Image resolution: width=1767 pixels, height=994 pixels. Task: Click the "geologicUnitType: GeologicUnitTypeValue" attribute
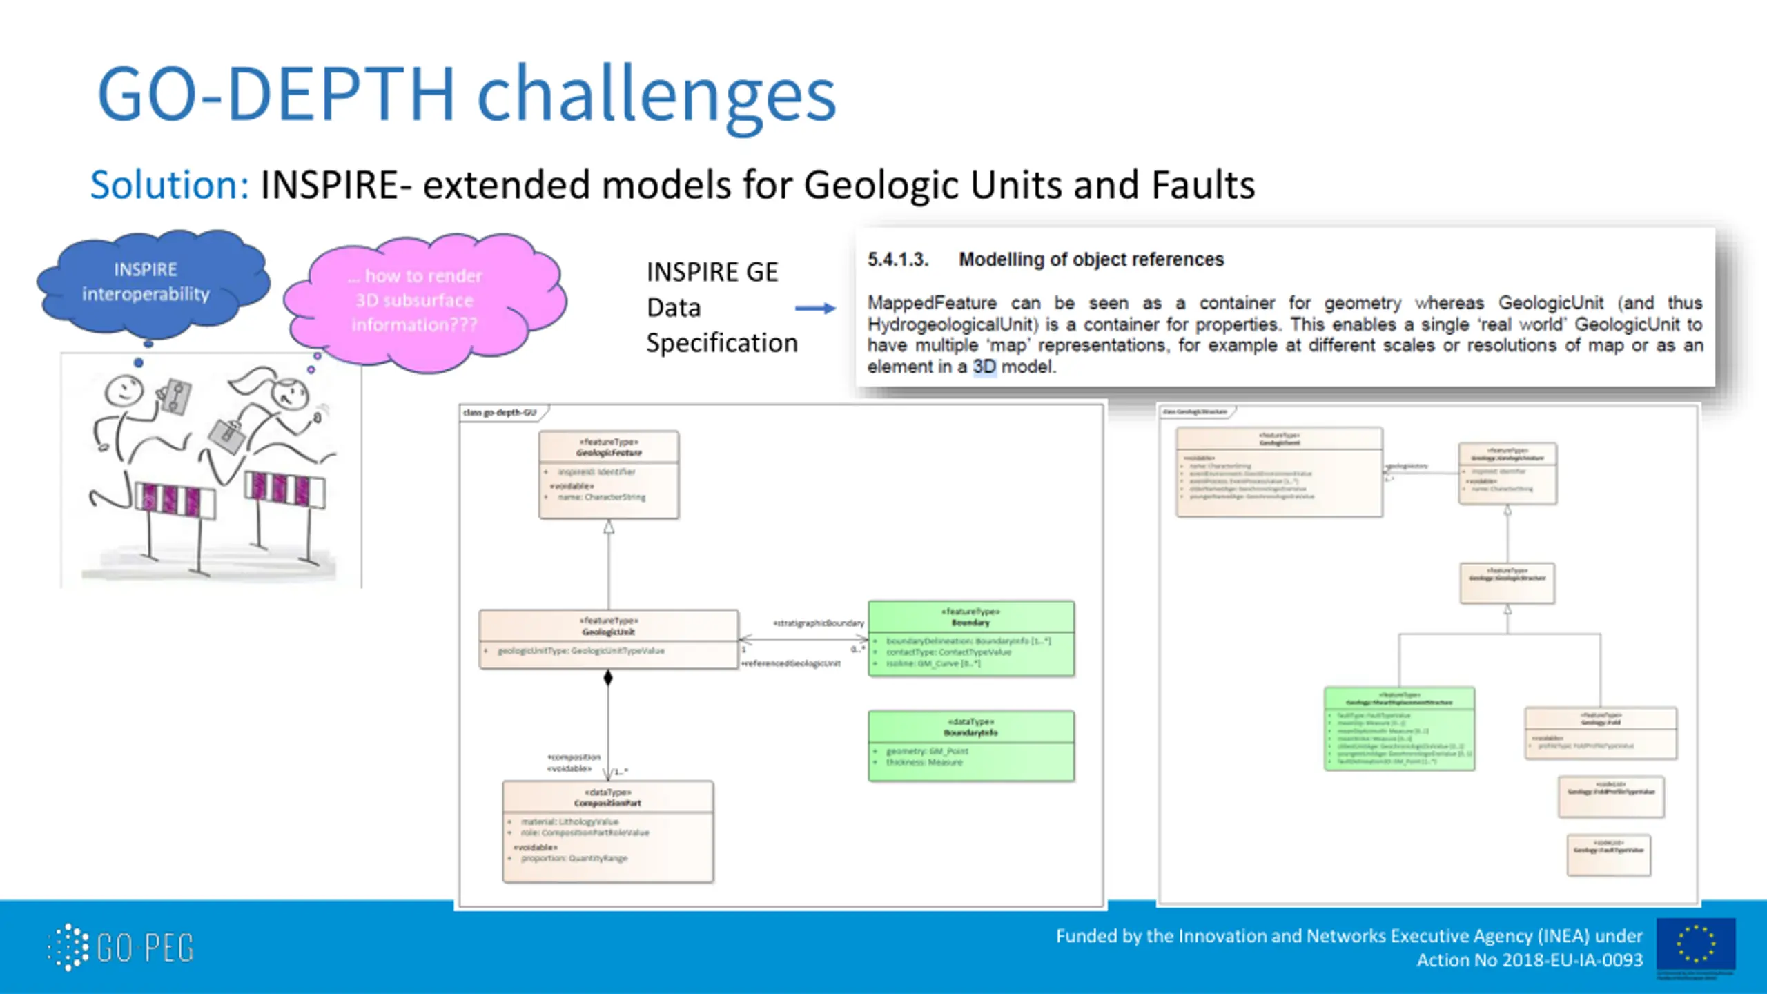pyautogui.click(x=580, y=651)
